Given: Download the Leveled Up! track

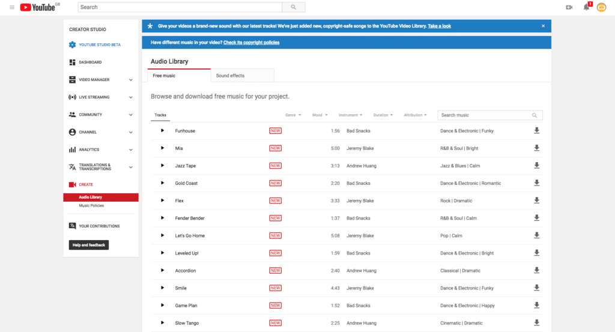Looking at the screenshot, I should pyautogui.click(x=536, y=253).
